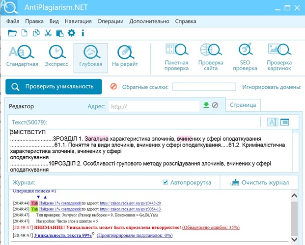Paste from clipboard using paste icon
This screenshot has width=305, height=245.
pyautogui.click(x=60, y=33)
